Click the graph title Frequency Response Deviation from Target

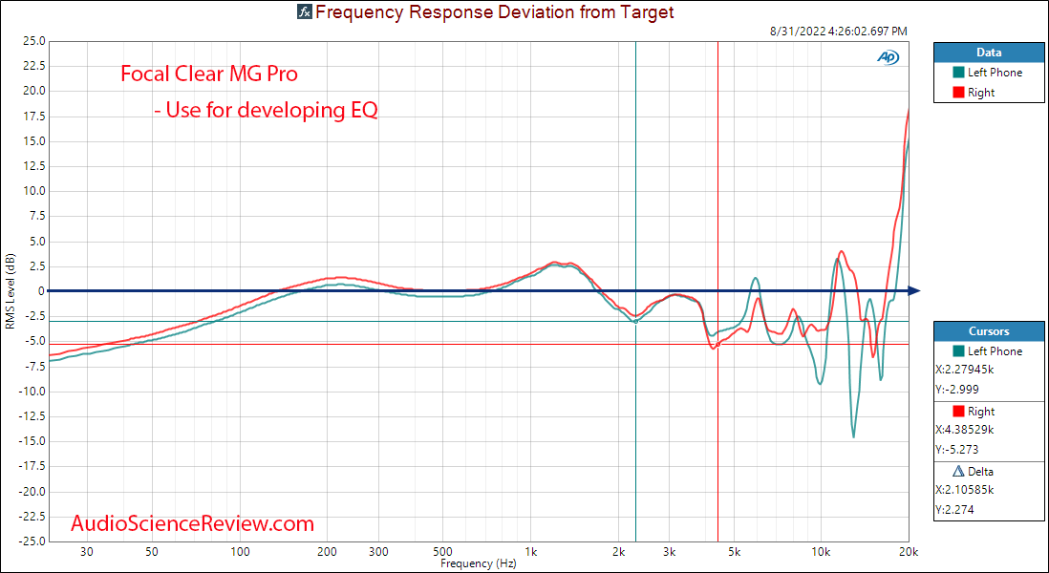[x=494, y=11]
